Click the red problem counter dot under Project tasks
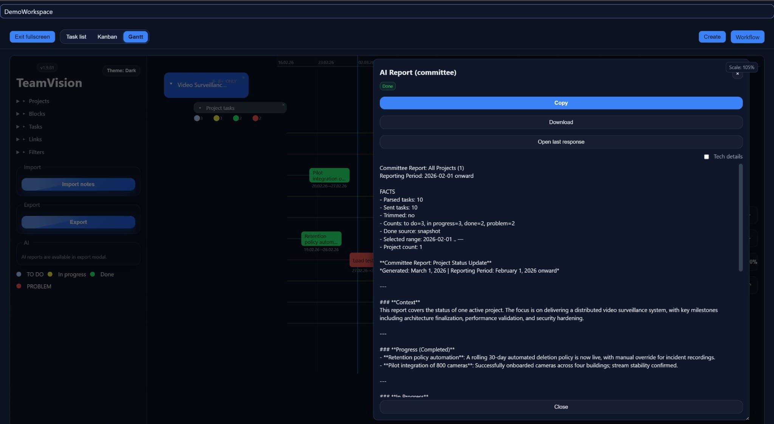The width and height of the screenshot is (774, 424). [255, 118]
